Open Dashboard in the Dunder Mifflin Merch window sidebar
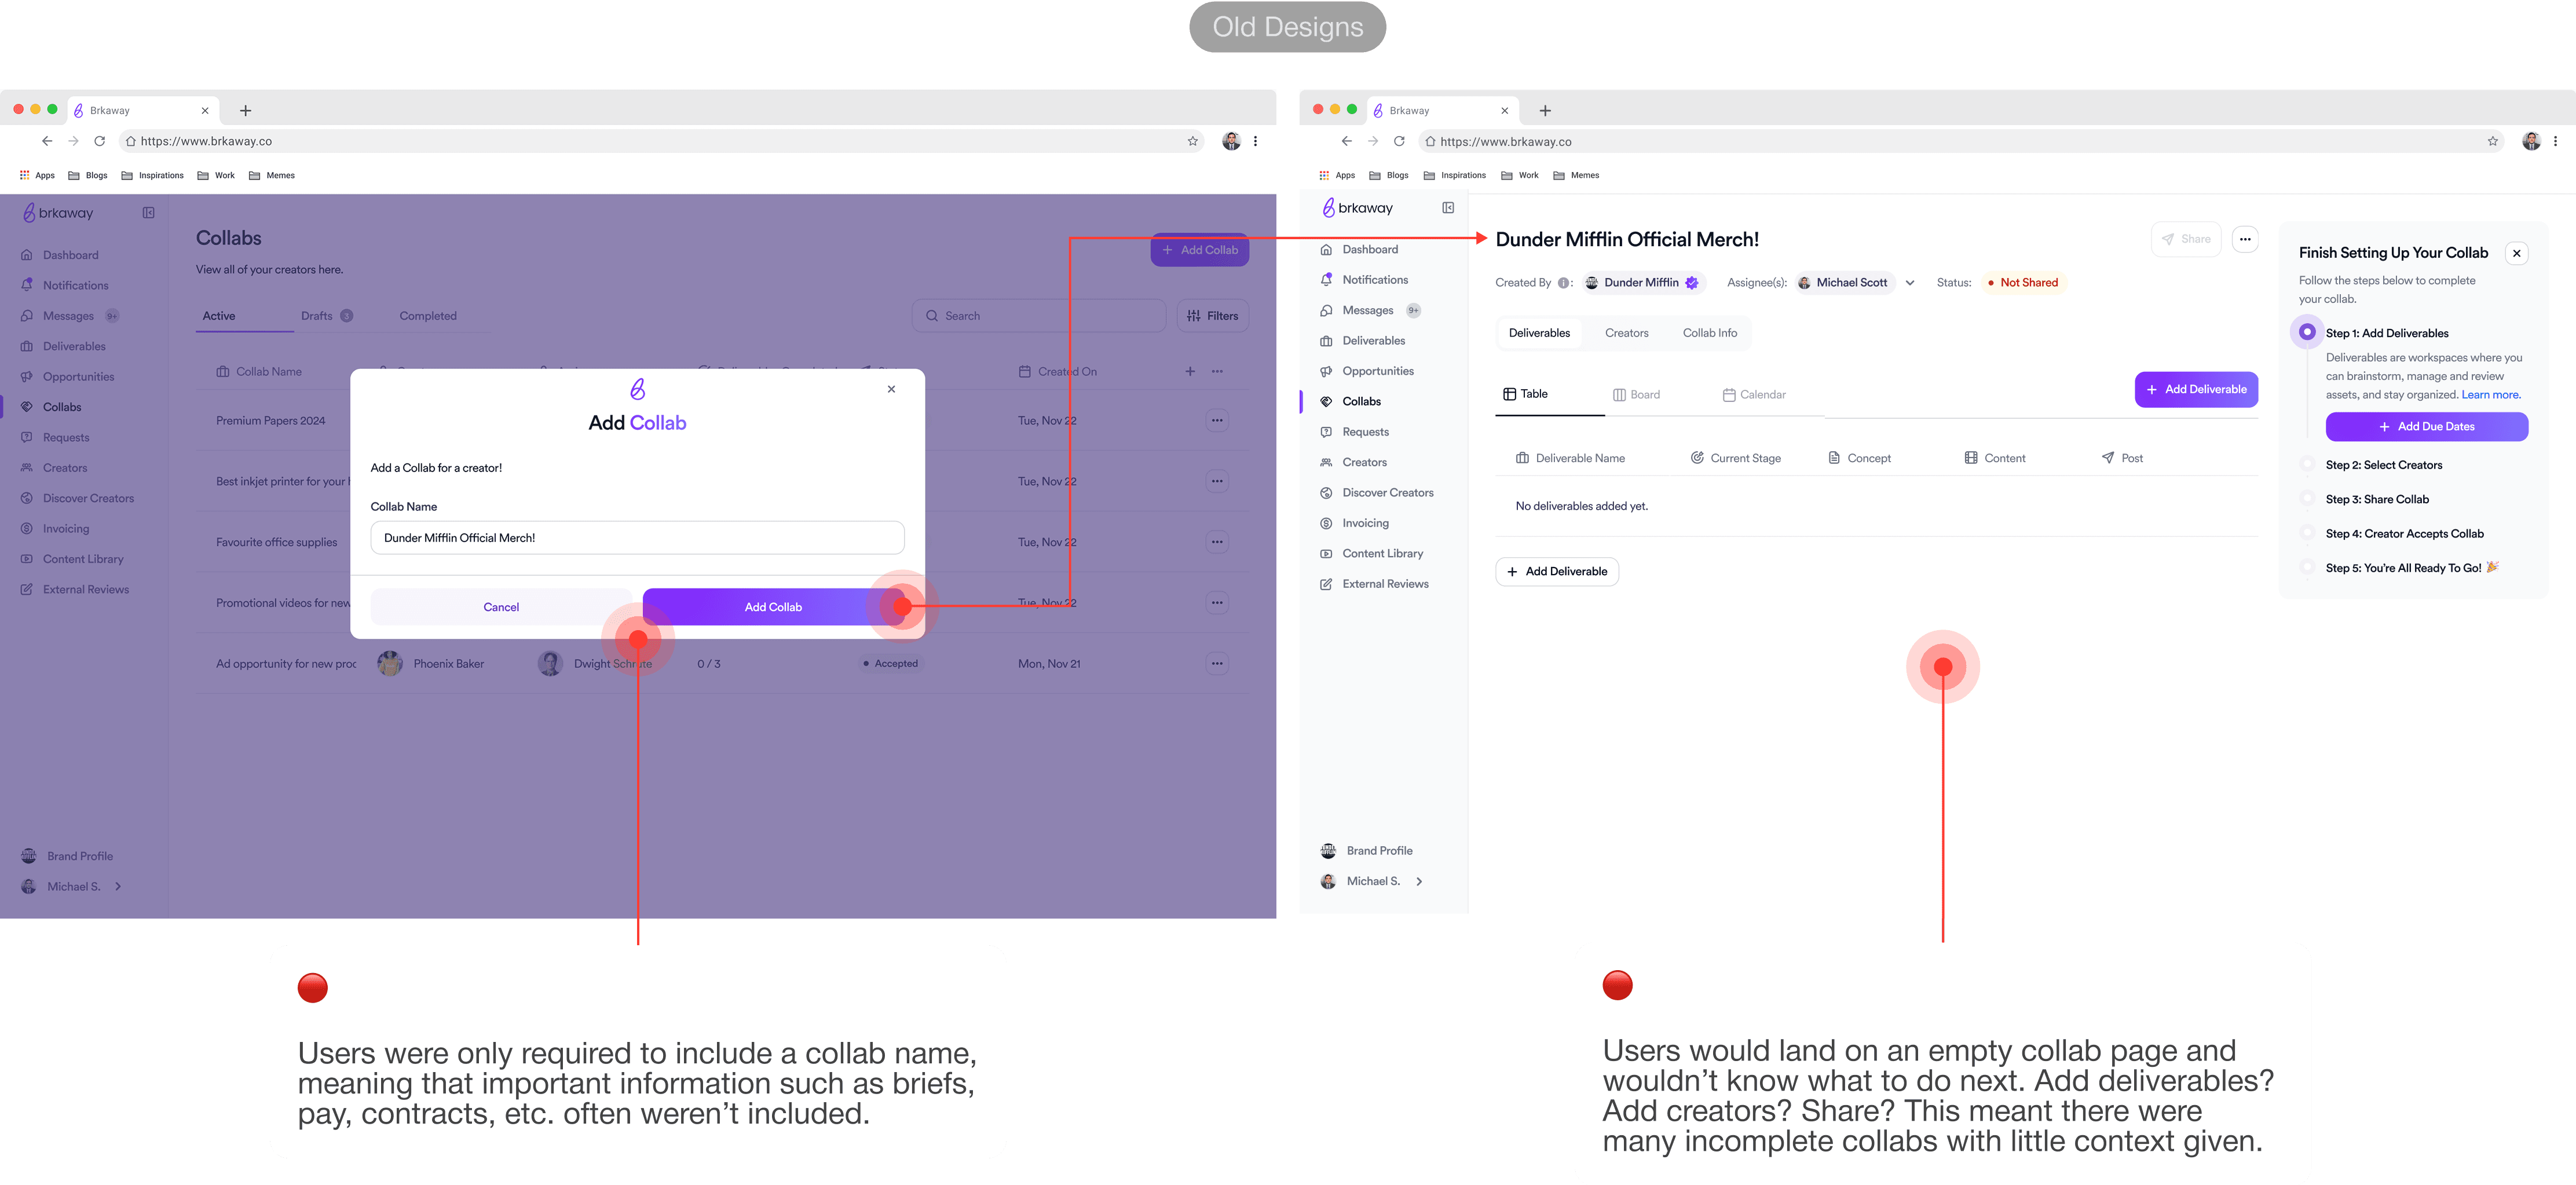 [1360, 249]
